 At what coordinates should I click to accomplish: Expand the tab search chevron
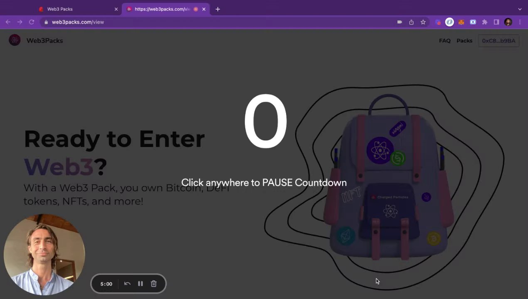point(520,9)
